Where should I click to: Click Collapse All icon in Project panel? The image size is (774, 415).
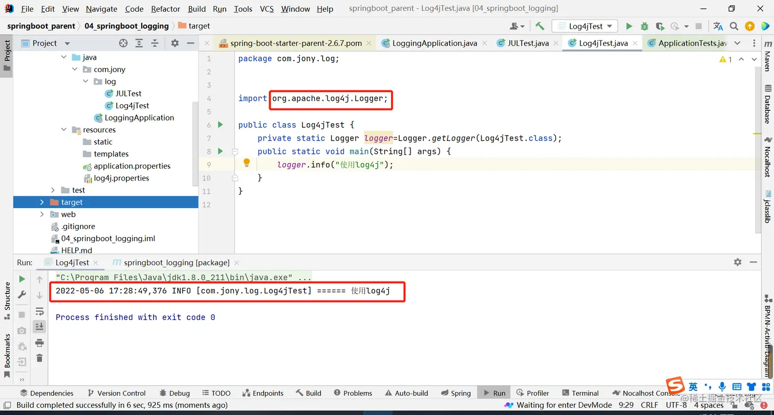[155, 43]
